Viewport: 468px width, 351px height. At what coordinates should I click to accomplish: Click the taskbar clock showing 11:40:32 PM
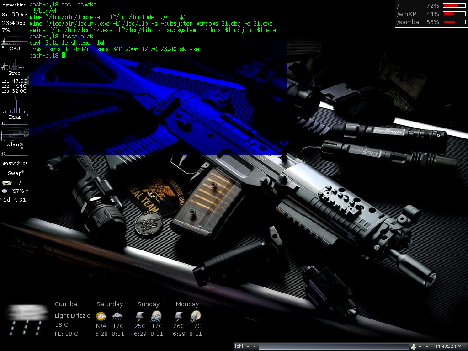click(x=448, y=346)
